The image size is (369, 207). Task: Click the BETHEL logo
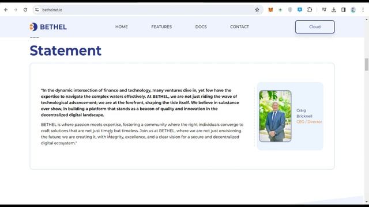[48, 27]
